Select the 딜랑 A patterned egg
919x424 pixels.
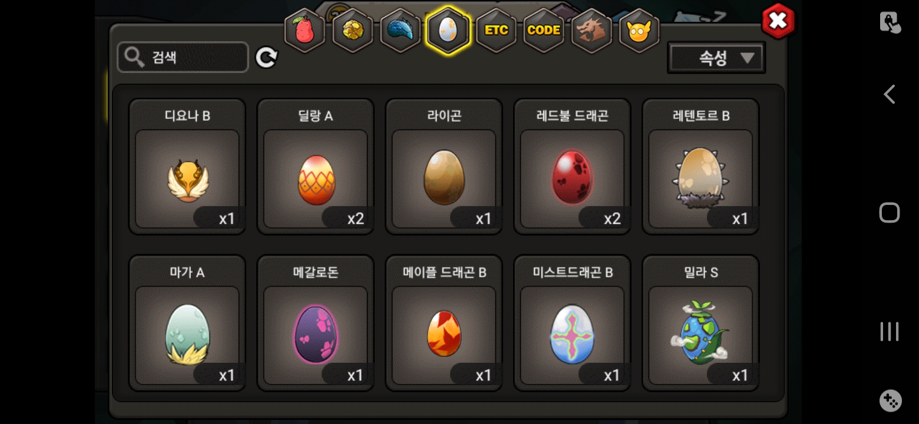[x=316, y=167]
